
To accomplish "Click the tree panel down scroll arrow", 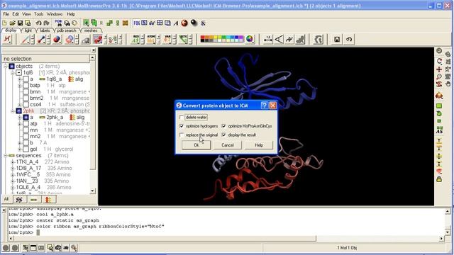I will point(92,191).
